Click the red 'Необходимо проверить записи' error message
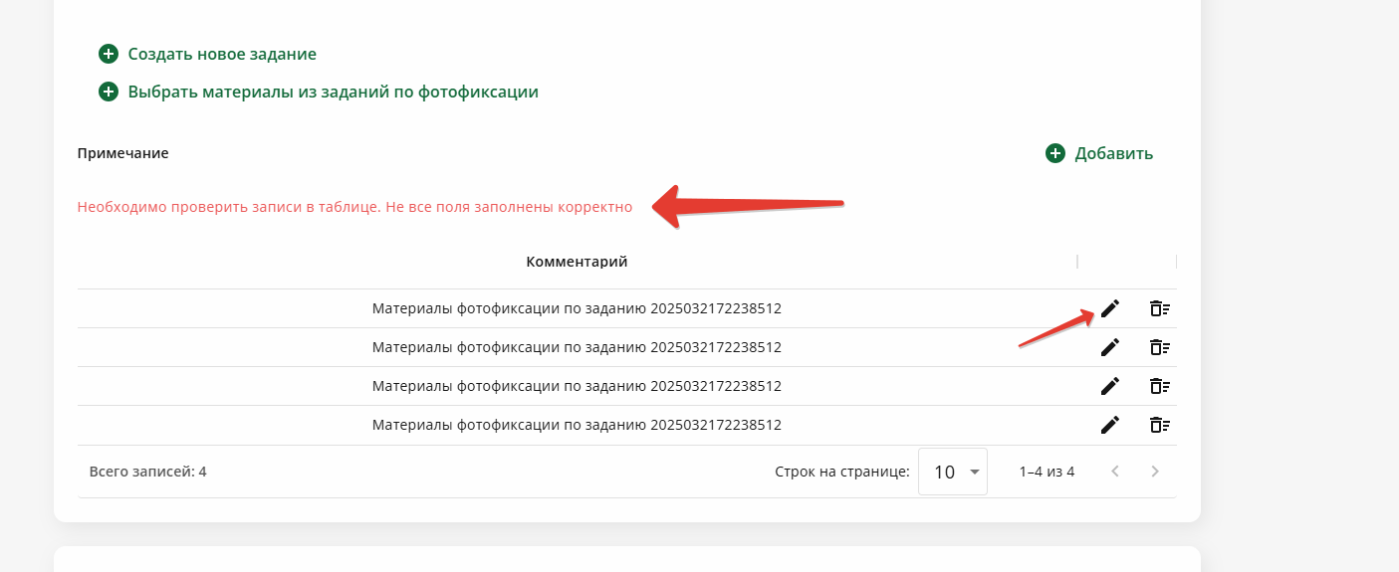 click(x=354, y=207)
